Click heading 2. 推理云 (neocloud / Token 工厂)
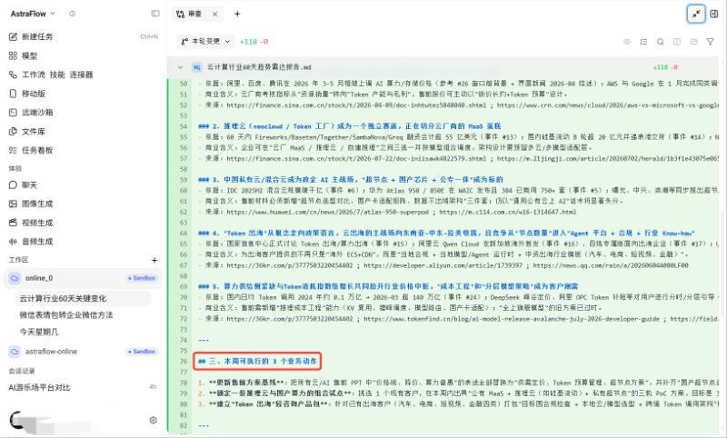The width and height of the screenshot is (727, 438). [x=350, y=126]
